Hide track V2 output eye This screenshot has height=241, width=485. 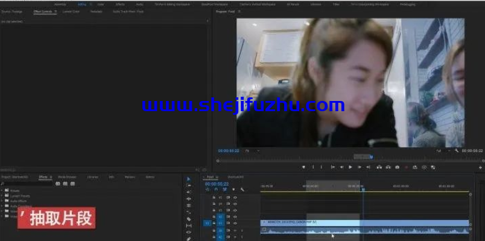[x=235, y=216]
